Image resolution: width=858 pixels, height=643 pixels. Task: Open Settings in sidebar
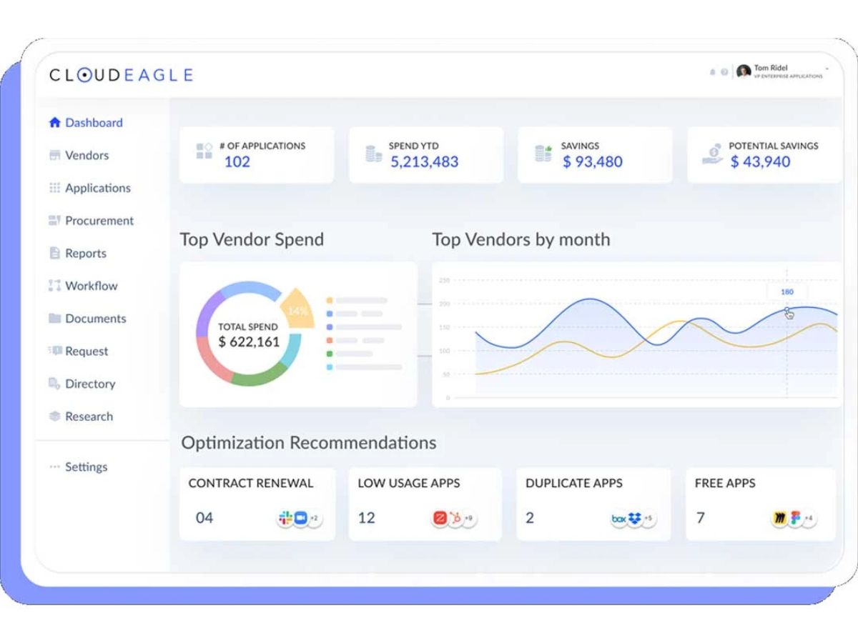[86, 467]
